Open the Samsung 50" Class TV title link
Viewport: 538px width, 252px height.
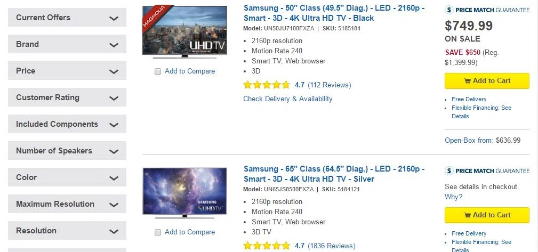(334, 13)
